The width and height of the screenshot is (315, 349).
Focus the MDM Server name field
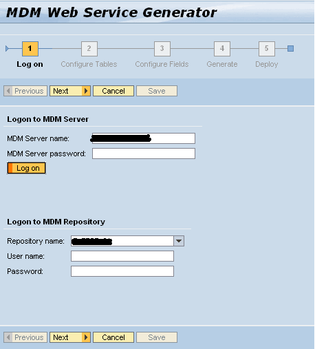(144, 138)
